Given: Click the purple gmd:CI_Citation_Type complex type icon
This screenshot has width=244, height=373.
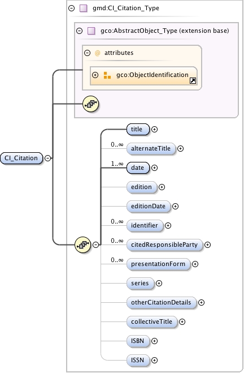Looking at the screenshot, I should [x=84, y=8].
